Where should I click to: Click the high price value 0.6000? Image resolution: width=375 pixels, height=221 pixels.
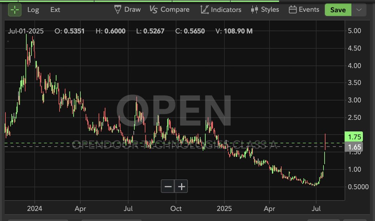click(115, 31)
